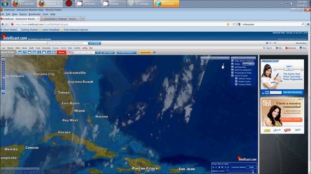Click the pink square icon beside Alerts

tap(69, 53)
